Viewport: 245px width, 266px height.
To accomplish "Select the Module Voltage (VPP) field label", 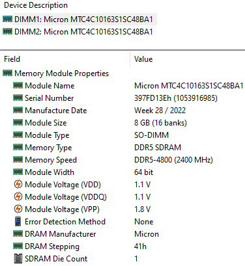I will click(x=63, y=209).
